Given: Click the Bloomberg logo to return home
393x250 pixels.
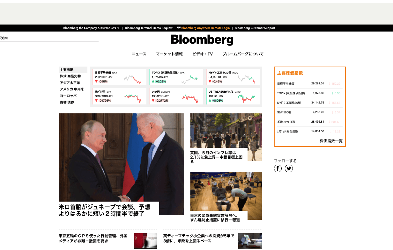Looking at the screenshot, I should click(201, 39).
